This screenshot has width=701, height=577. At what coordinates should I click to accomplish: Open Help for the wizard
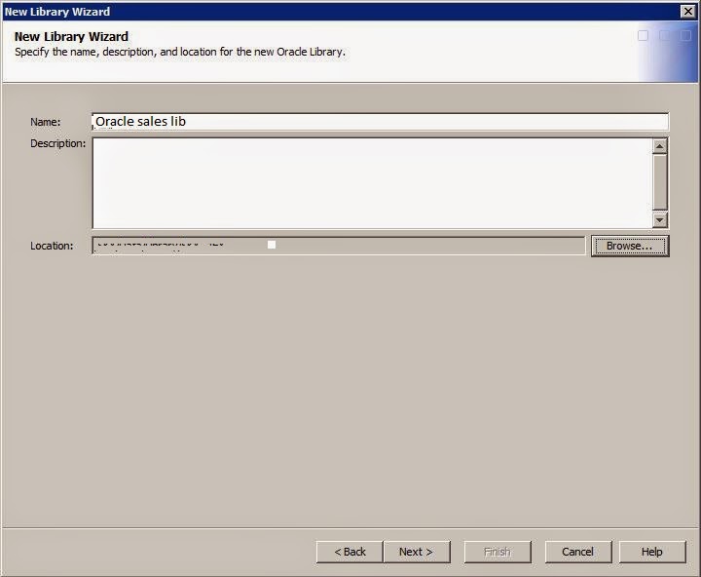click(652, 552)
